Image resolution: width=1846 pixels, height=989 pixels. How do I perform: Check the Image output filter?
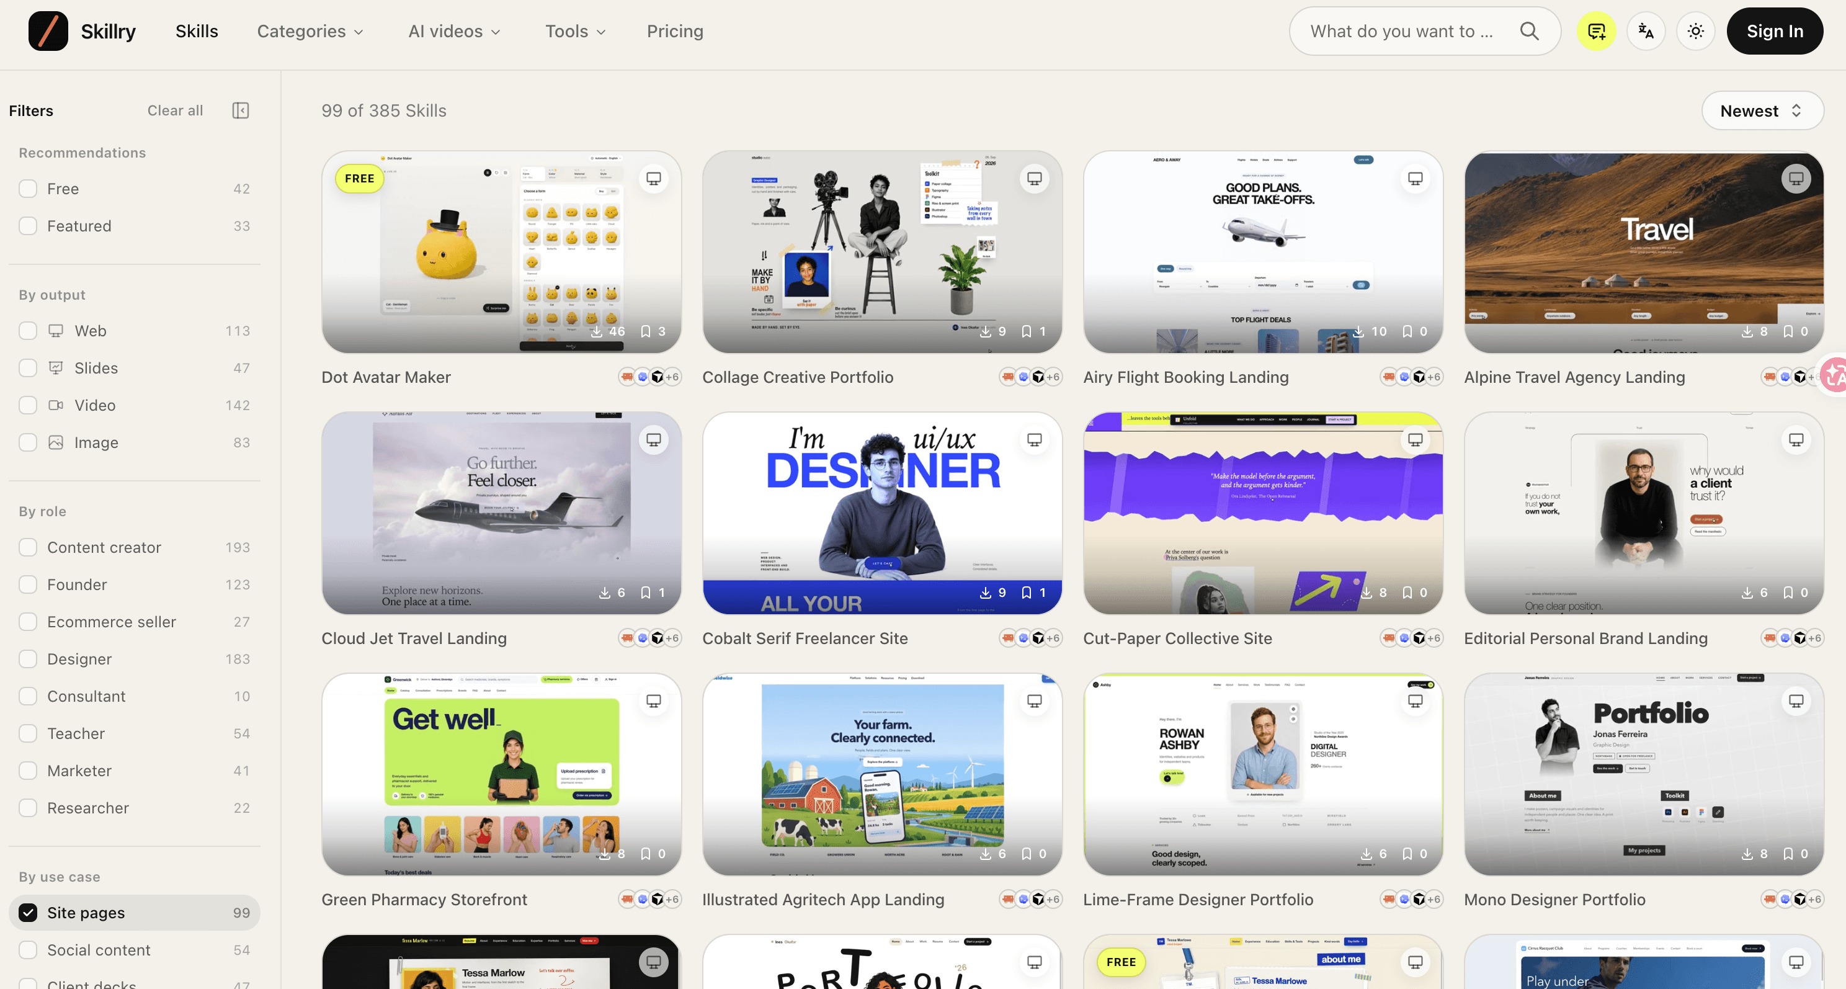28,442
